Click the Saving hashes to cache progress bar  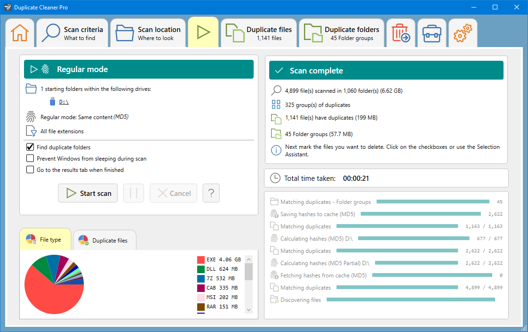[421, 214]
